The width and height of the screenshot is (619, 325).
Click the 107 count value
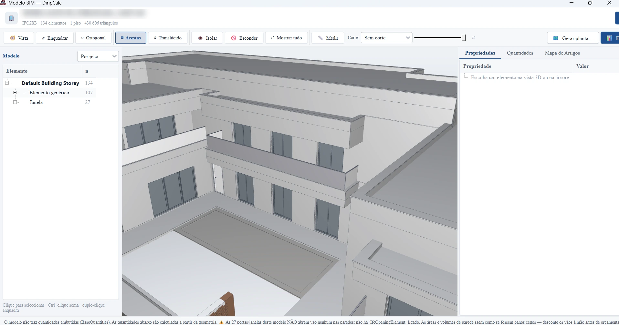tap(89, 93)
